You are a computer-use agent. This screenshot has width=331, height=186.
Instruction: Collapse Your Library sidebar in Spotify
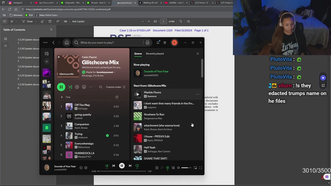click(x=47, y=53)
